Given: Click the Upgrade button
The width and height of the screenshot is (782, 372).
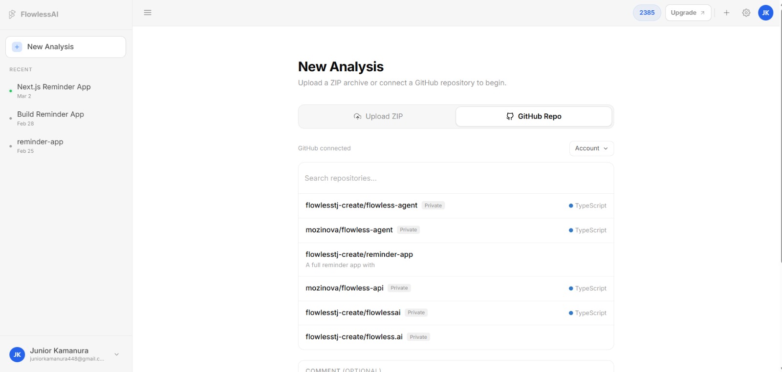Looking at the screenshot, I should coord(688,13).
